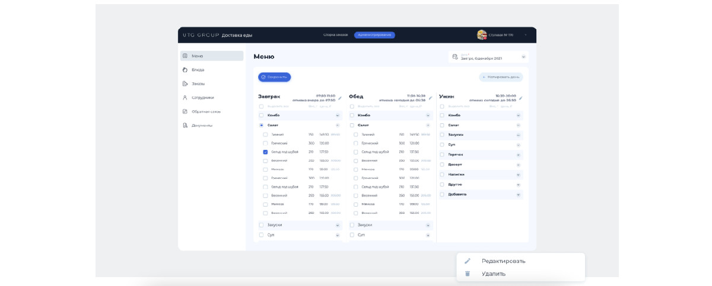Screen dimensions: 712x286
Task: Tick the Комбо checkbox in the Обед column
Action: 352,115
